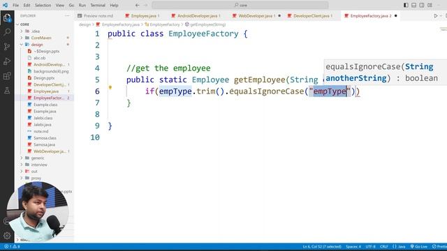Click the Go Live status bar item
The width and height of the screenshot is (447, 251).
[419, 246]
